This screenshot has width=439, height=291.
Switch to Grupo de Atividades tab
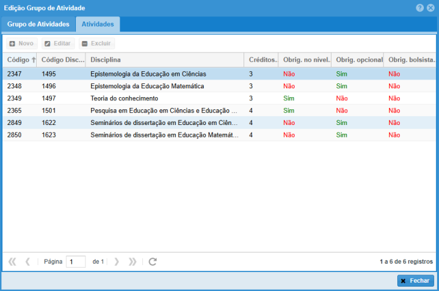[38, 24]
